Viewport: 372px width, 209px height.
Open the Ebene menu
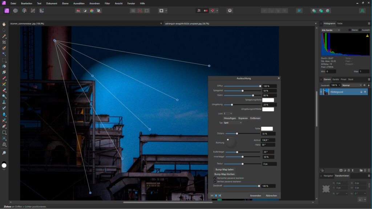[65, 3]
